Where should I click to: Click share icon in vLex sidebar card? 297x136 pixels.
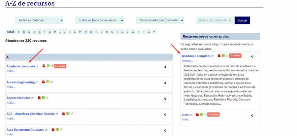tap(252, 116)
